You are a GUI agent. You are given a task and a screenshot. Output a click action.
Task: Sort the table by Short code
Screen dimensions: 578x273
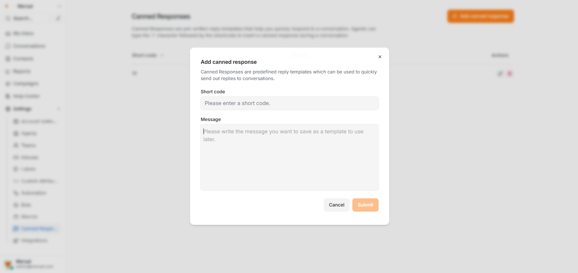148,55
